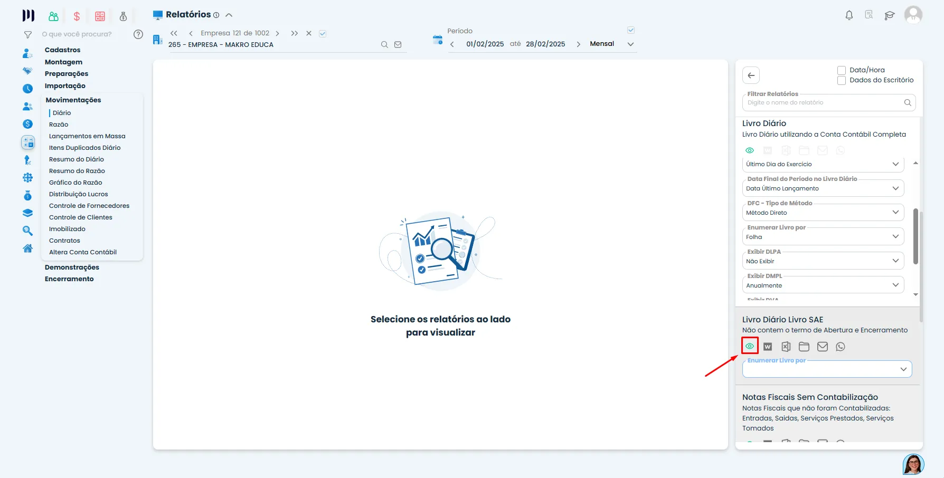Preview Livro Diário Livro SAE with eye icon
Viewport: 944px width, 478px height.
750,346
